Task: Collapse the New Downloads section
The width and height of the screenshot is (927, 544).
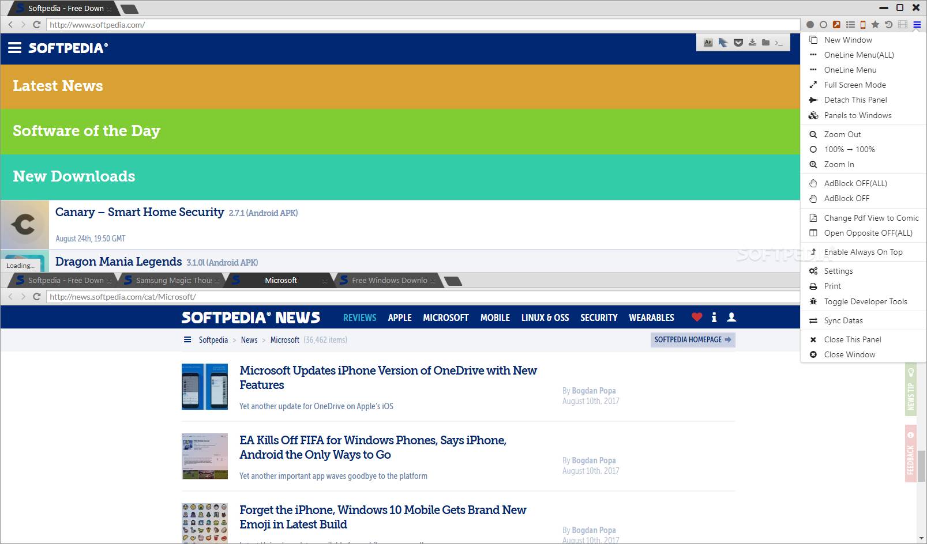Action: tap(400, 177)
